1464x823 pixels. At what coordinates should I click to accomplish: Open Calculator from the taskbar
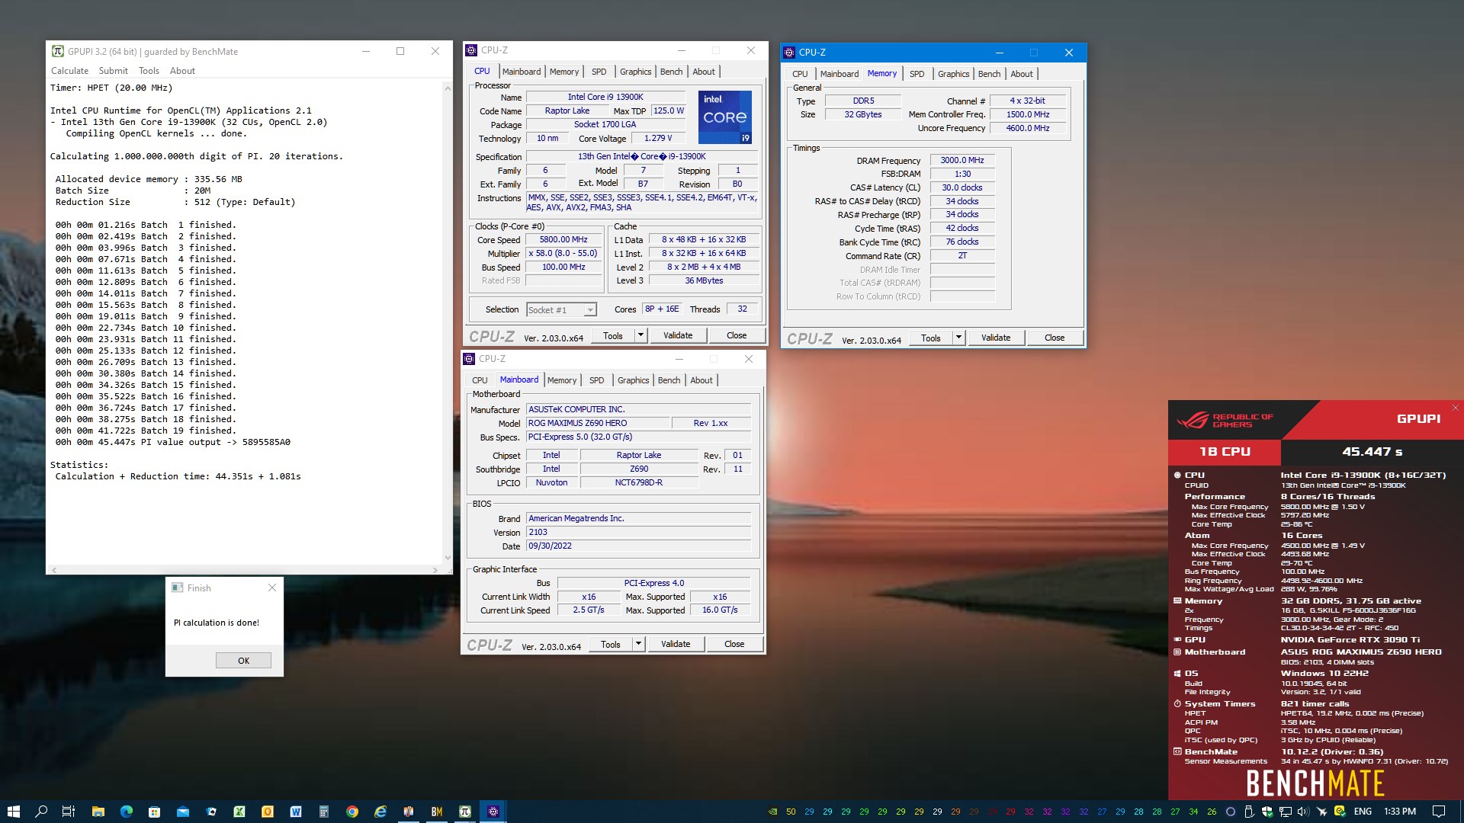point(324,812)
